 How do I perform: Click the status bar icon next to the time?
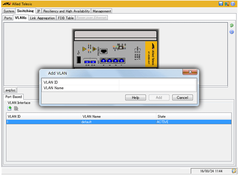(234, 171)
